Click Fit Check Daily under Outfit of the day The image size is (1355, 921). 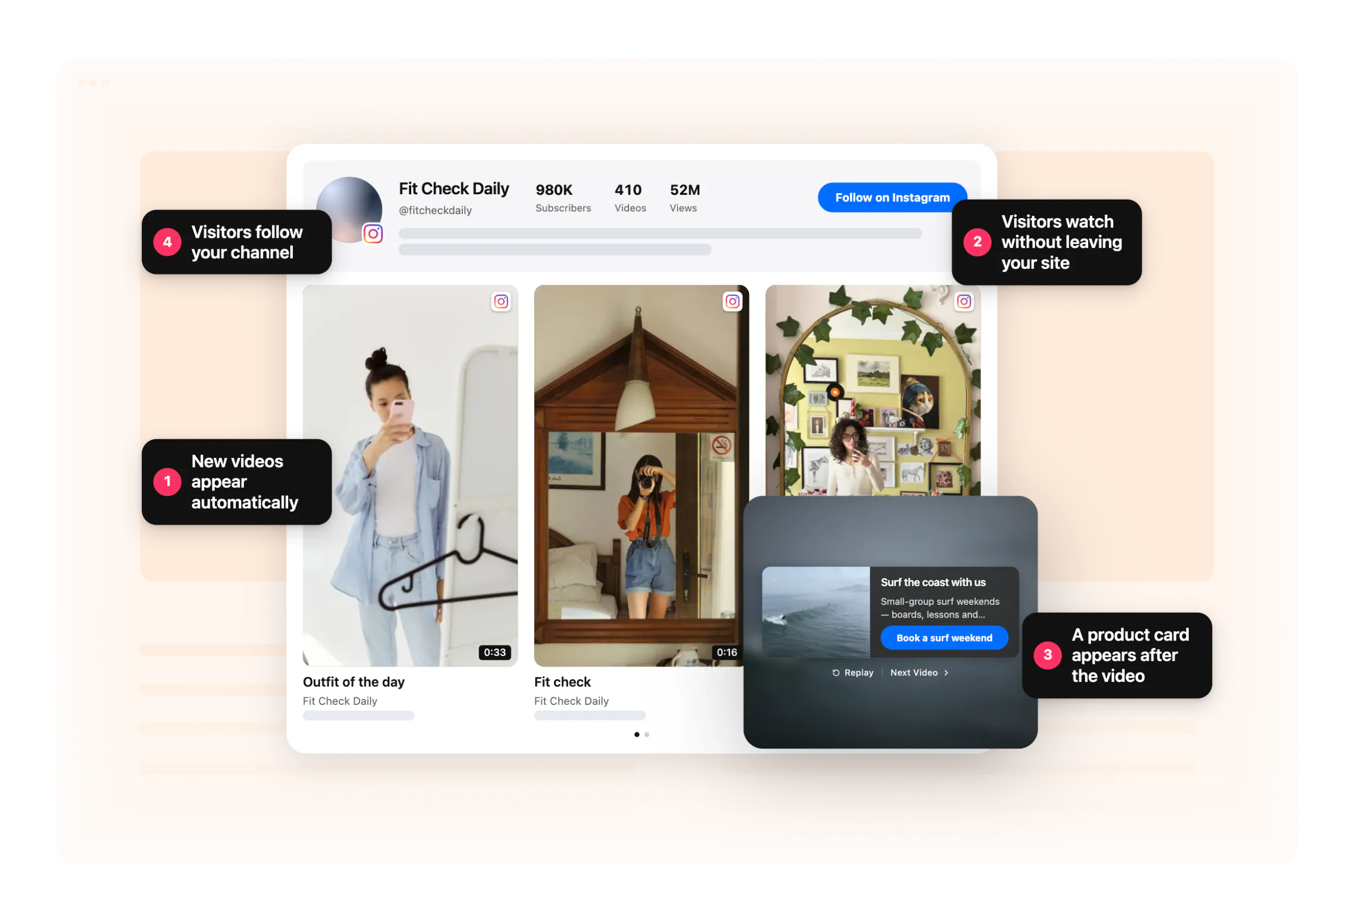click(x=340, y=701)
